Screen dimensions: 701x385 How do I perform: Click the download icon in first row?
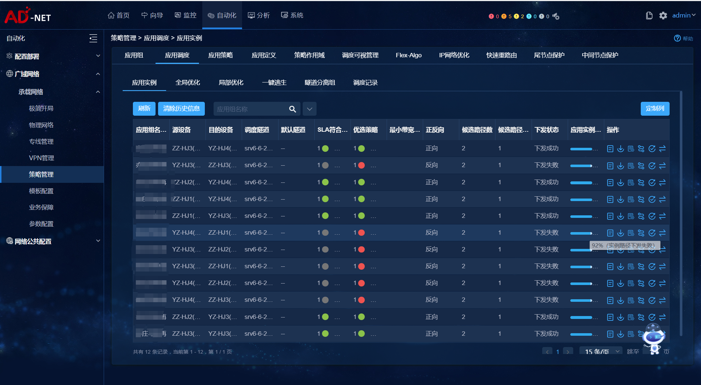pos(620,149)
